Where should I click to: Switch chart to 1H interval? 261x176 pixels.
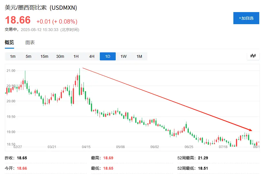tap(76, 56)
